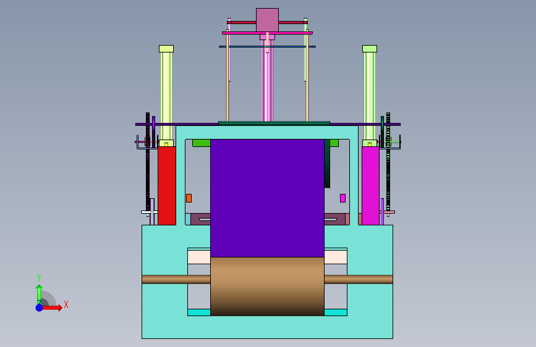Select the right cyan pad under the roller
Screen dimensions: 536x347
coord(336,312)
